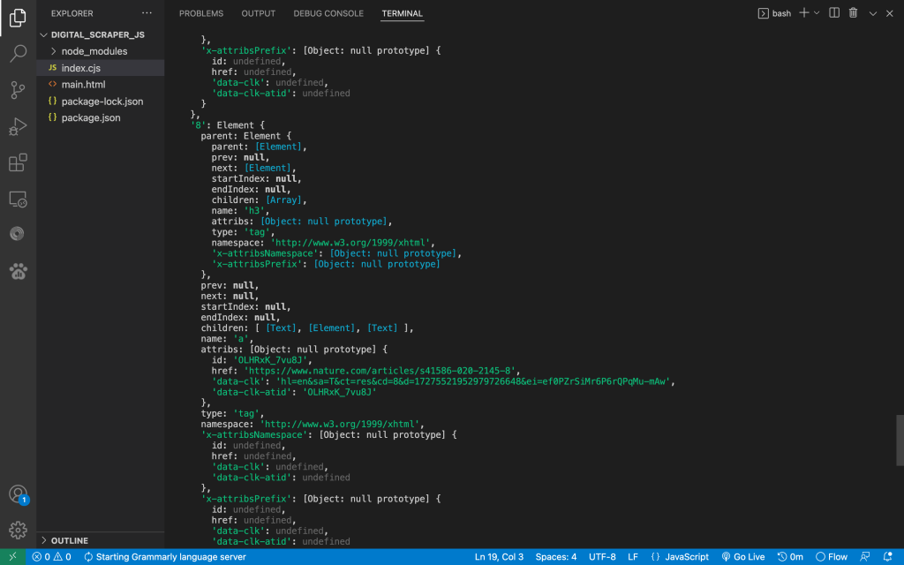Image resolution: width=904 pixels, height=565 pixels.
Task: Click the w3.org namespace link below type 'tag'
Action: pos(340,425)
